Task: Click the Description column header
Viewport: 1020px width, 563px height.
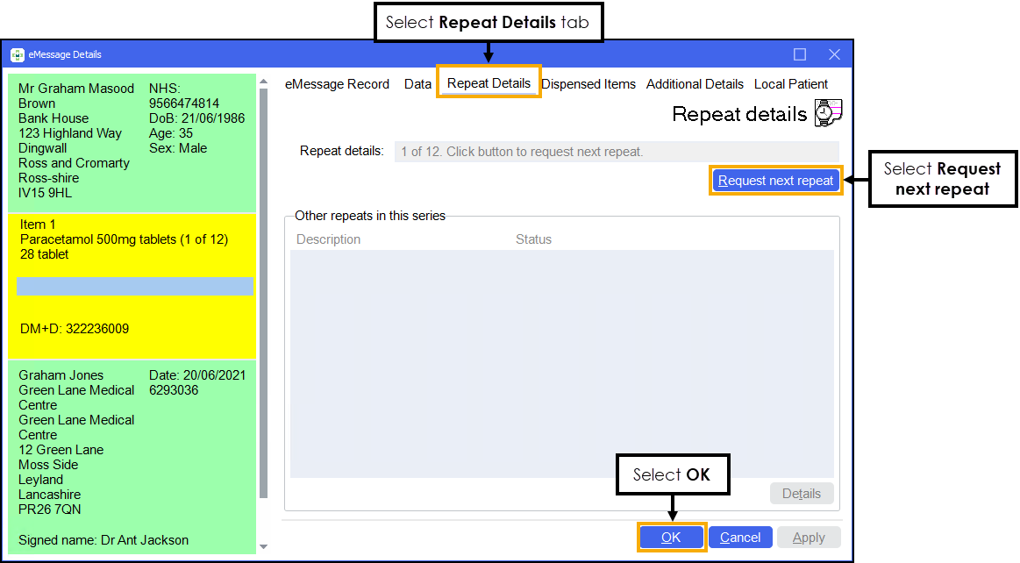Action: 328,239
